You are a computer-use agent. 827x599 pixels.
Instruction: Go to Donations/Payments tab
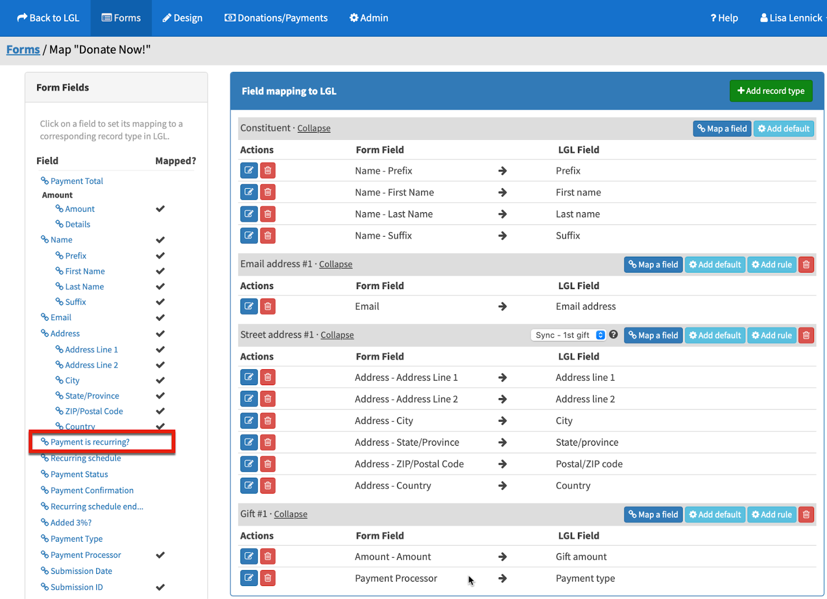click(x=276, y=18)
